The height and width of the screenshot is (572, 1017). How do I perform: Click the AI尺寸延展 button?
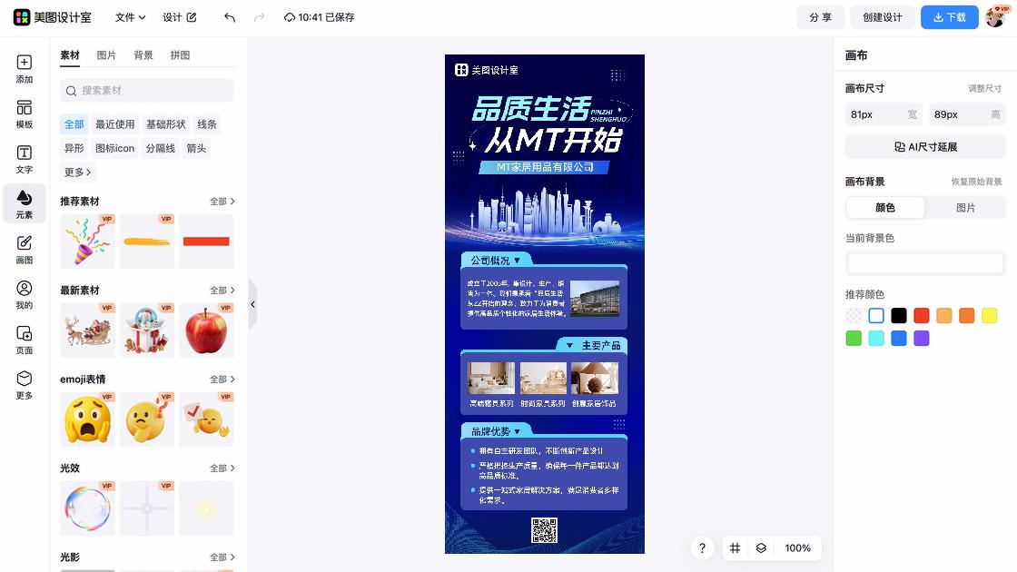pyautogui.click(x=924, y=146)
